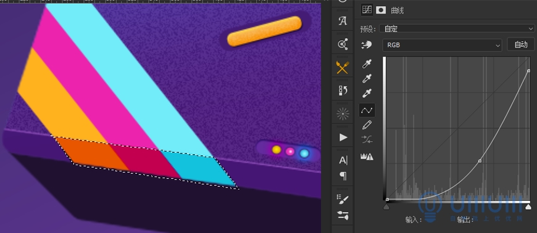Open the crossed brushes tools panel icon
The height and width of the screenshot is (233, 537).
(x=343, y=67)
